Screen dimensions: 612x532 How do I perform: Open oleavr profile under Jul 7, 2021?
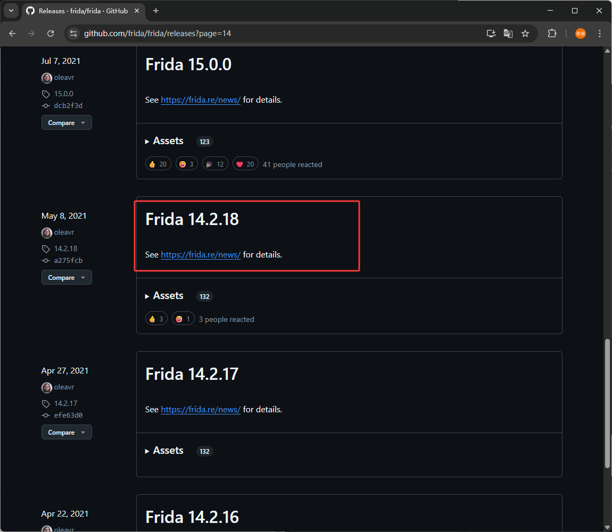click(64, 77)
